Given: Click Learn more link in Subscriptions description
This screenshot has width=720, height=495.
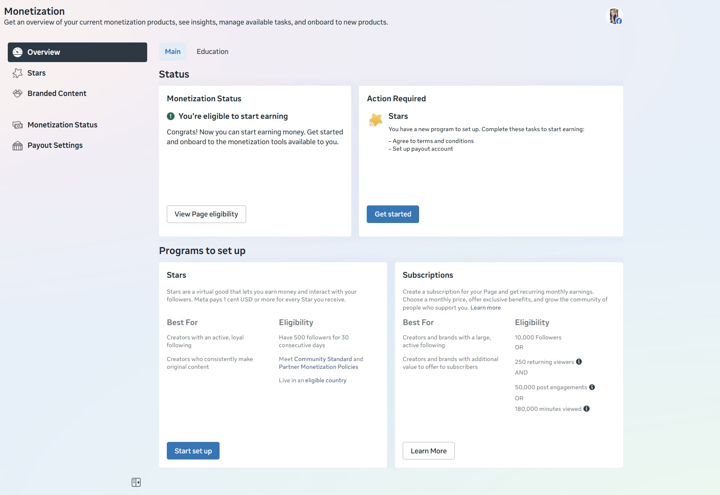Looking at the screenshot, I should (485, 308).
